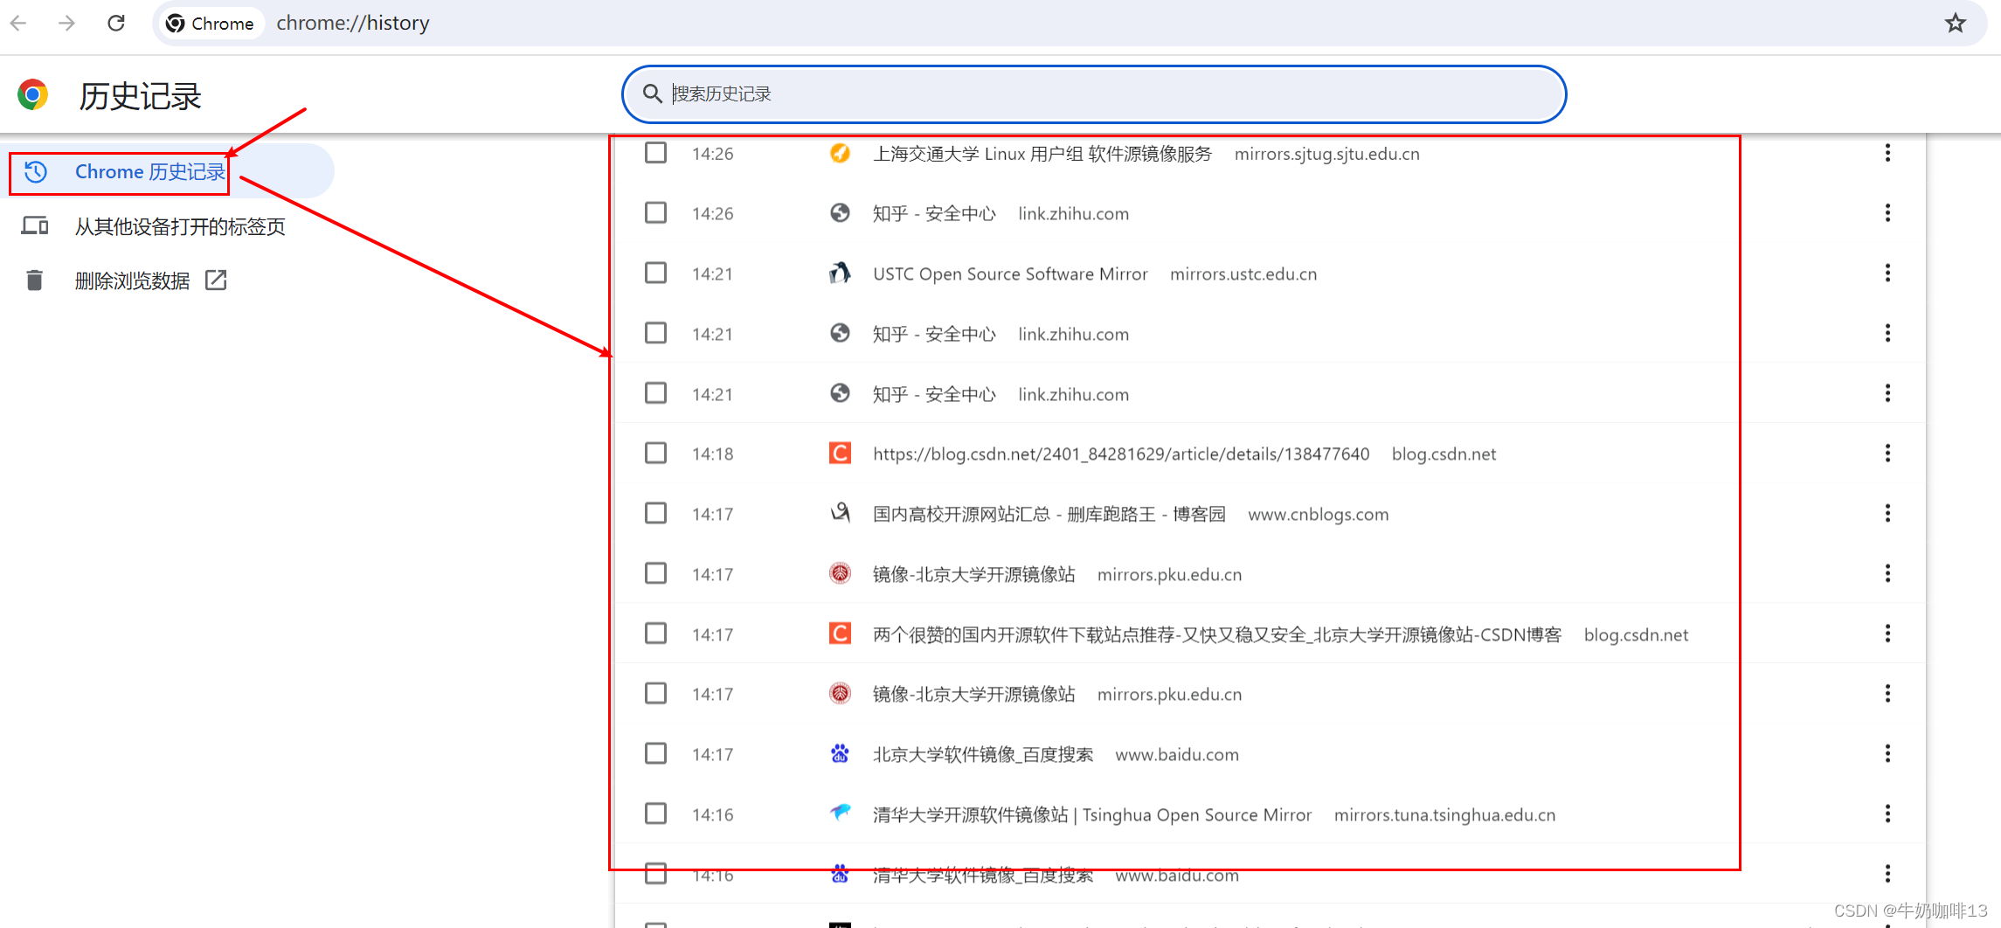Click the 14:18 timestamp
Viewport: 2001px width, 928px height.
[x=713, y=454]
